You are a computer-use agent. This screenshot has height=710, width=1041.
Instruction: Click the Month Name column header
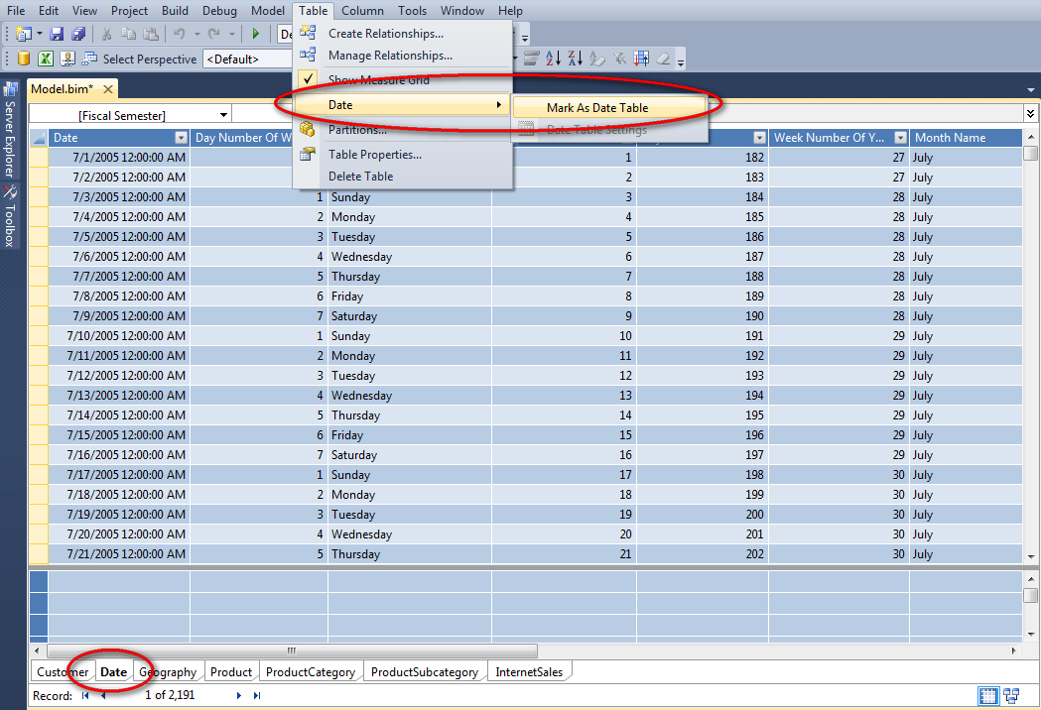click(x=966, y=138)
